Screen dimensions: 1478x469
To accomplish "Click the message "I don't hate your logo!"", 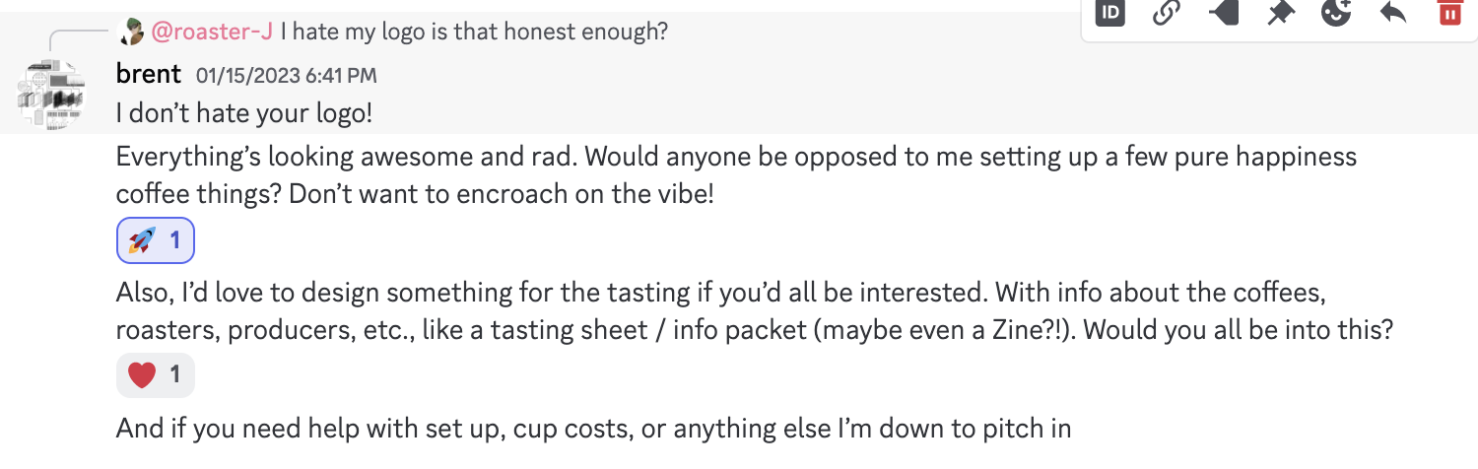I will point(244,113).
